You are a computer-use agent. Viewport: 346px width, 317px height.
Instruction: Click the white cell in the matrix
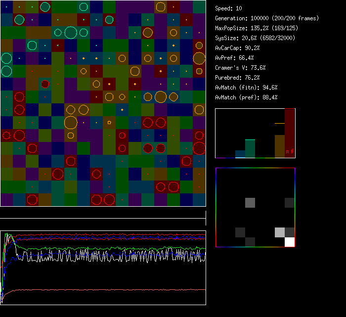click(290, 242)
